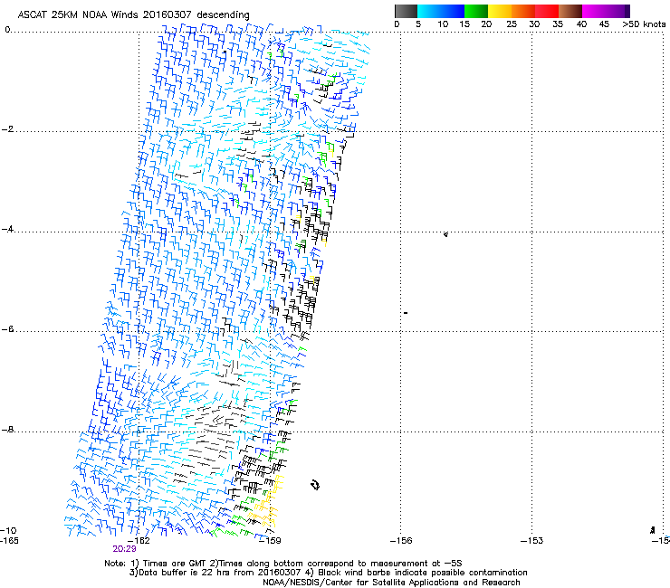
Task: Click the latitude axis label '-4'
Action: point(7,229)
